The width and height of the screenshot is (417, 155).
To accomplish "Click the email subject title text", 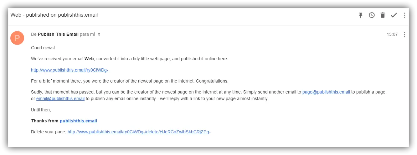I will click(x=54, y=15).
